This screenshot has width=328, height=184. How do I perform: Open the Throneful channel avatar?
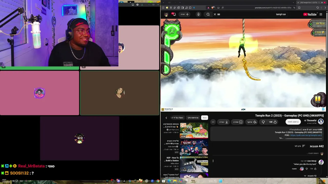[321, 122]
